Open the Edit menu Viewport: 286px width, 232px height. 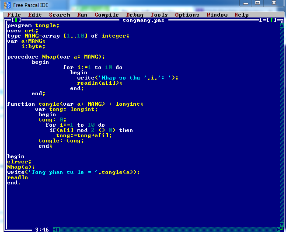tap(35, 15)
